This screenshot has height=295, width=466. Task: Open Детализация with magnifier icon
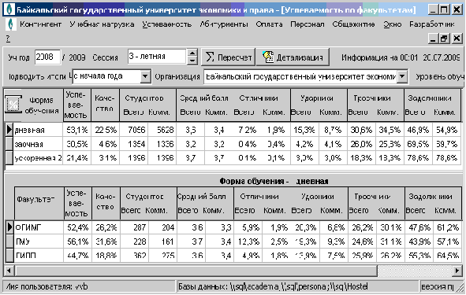coord(293,57)
